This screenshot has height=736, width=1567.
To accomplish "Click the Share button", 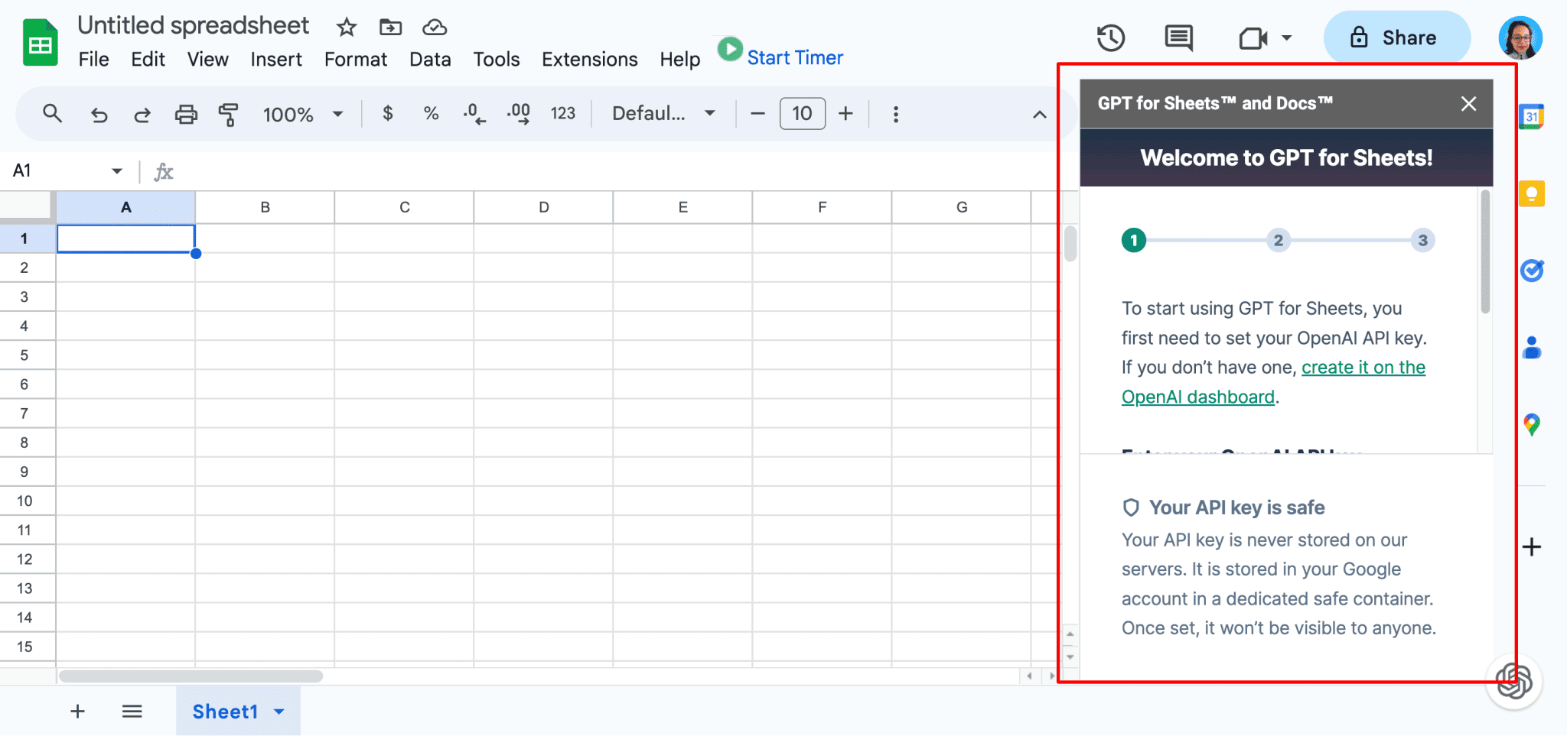I will [1396, 37].
